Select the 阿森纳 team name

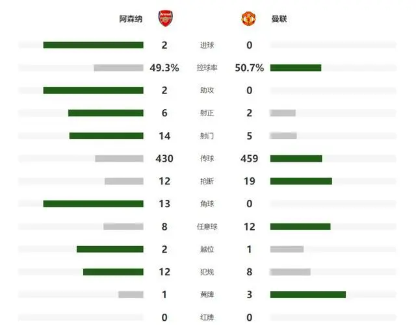[x=131, y=19]
